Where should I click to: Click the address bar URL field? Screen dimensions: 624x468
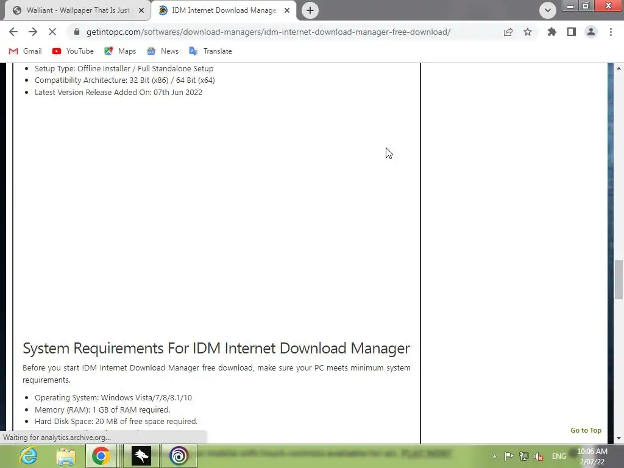tap(268, 32)
